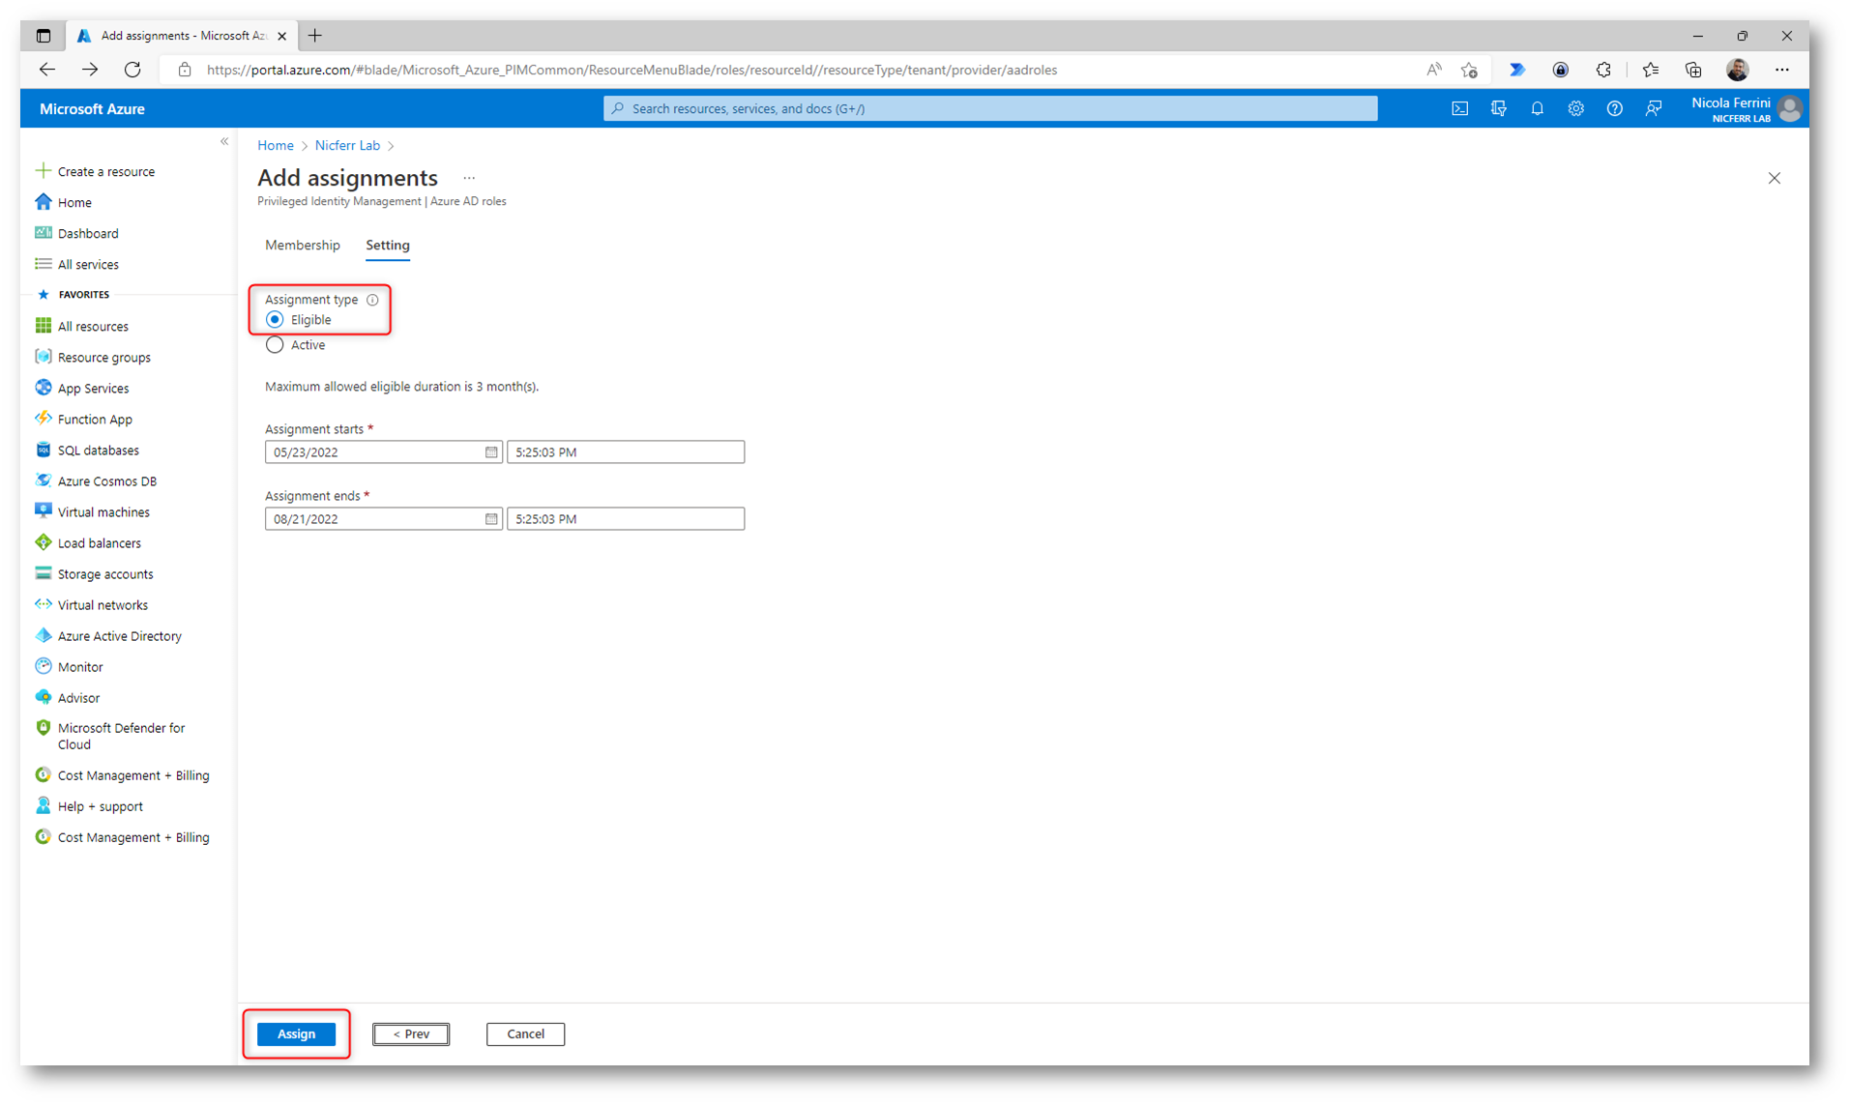Open browser Collections icon
This screenshot has width=1850, height=1106.
(x=1692, y=70)
